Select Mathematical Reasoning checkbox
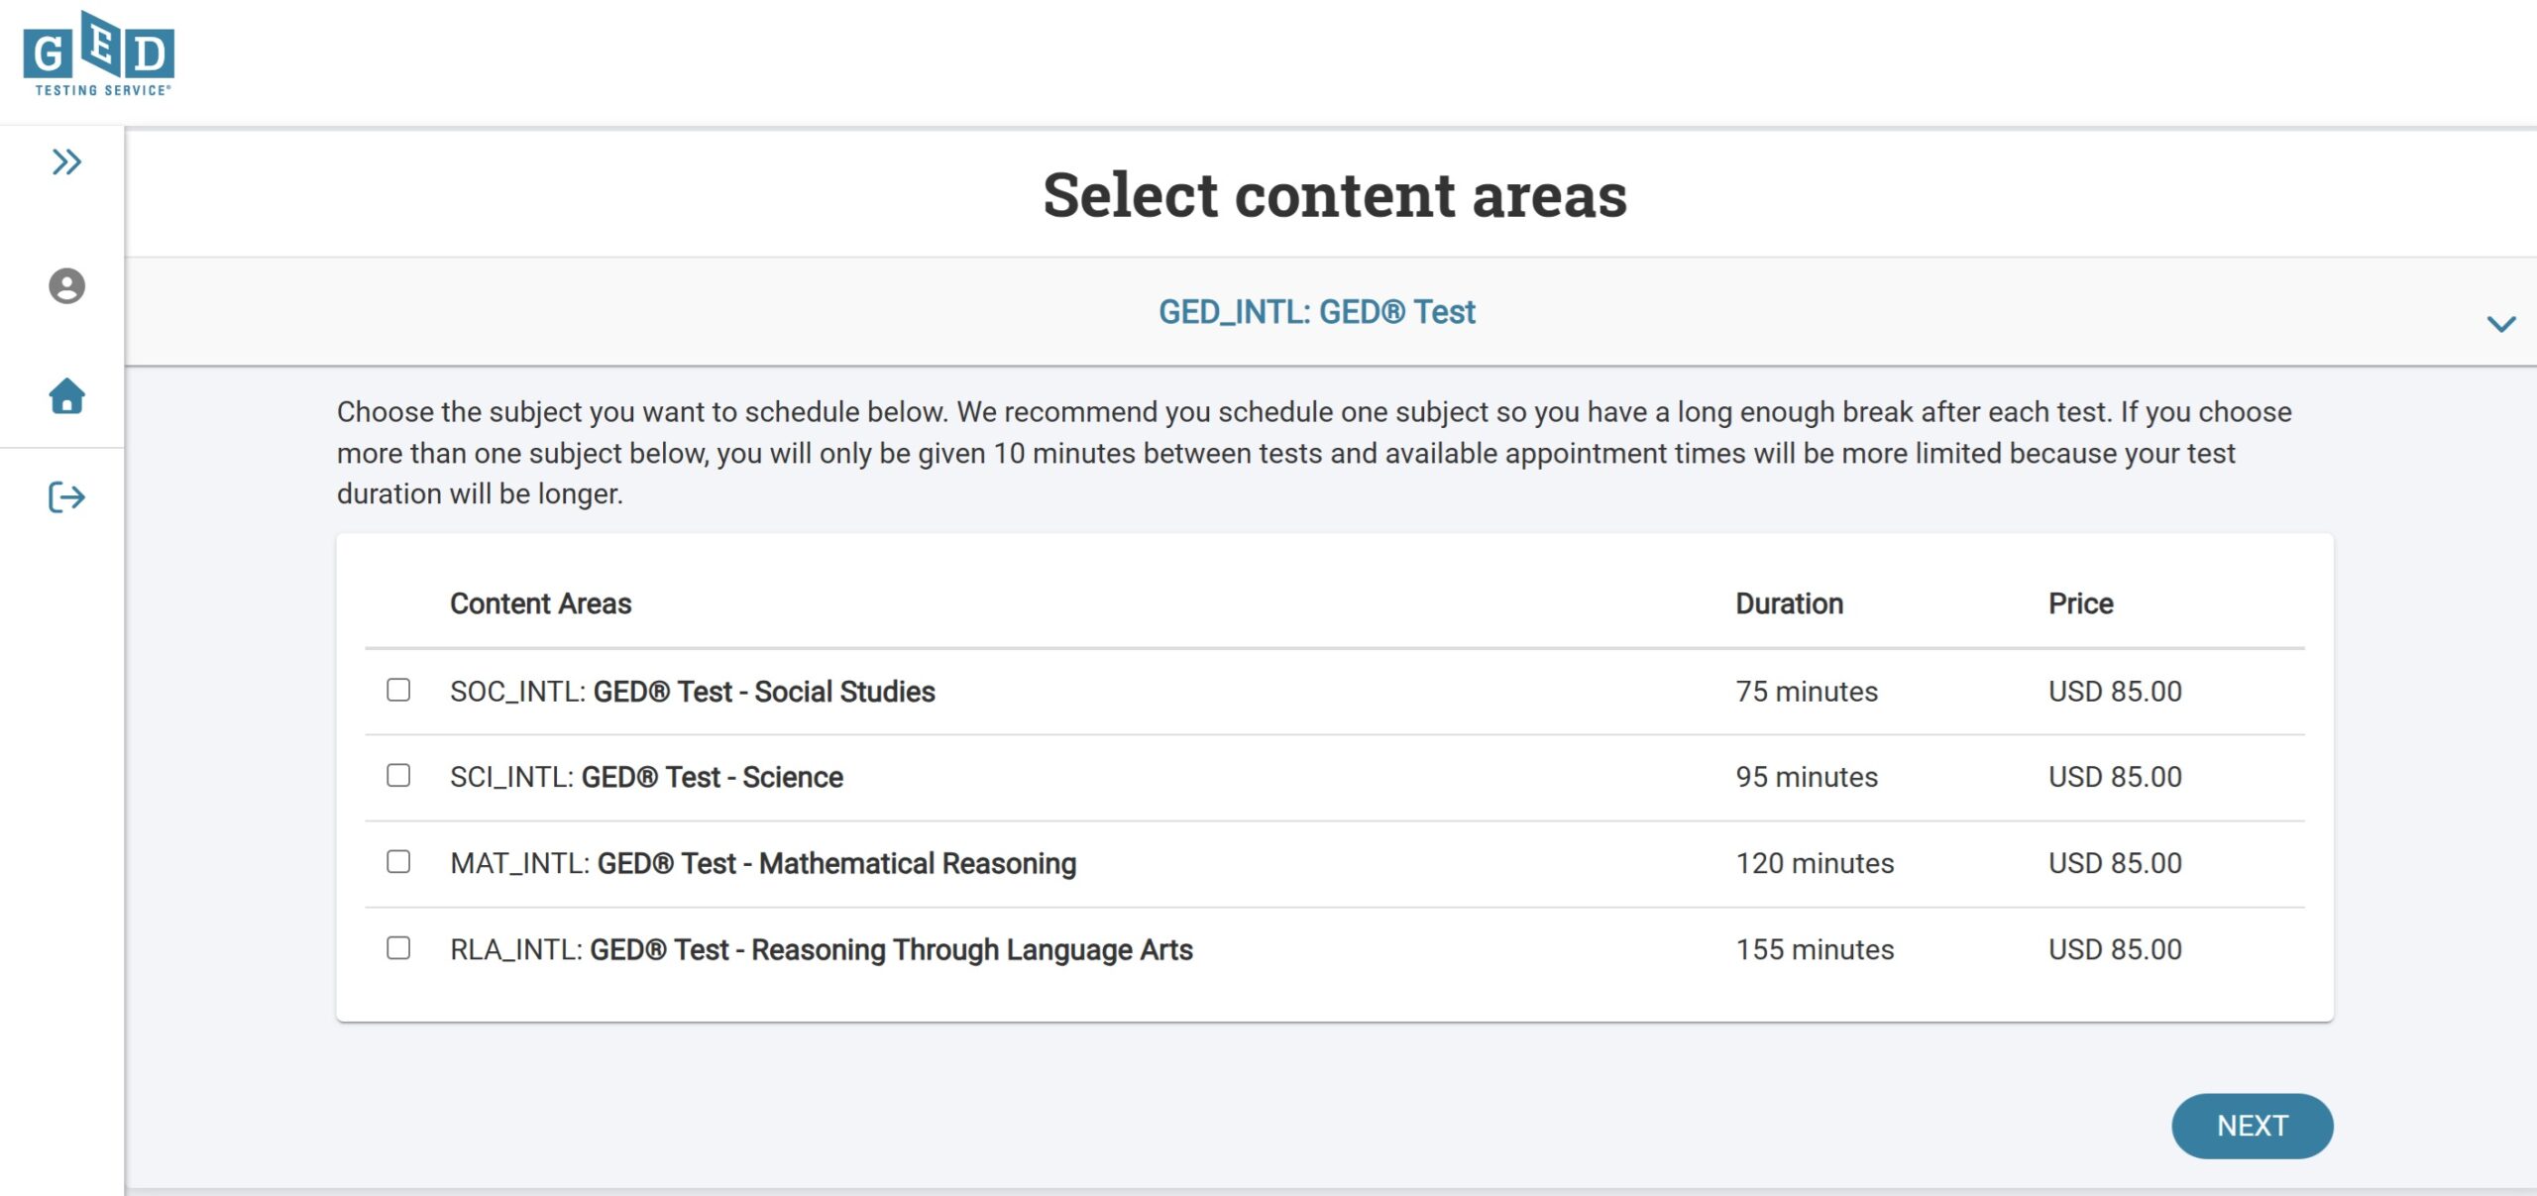This screenshot has width=2537, height=1196. (x=398, y=861)
